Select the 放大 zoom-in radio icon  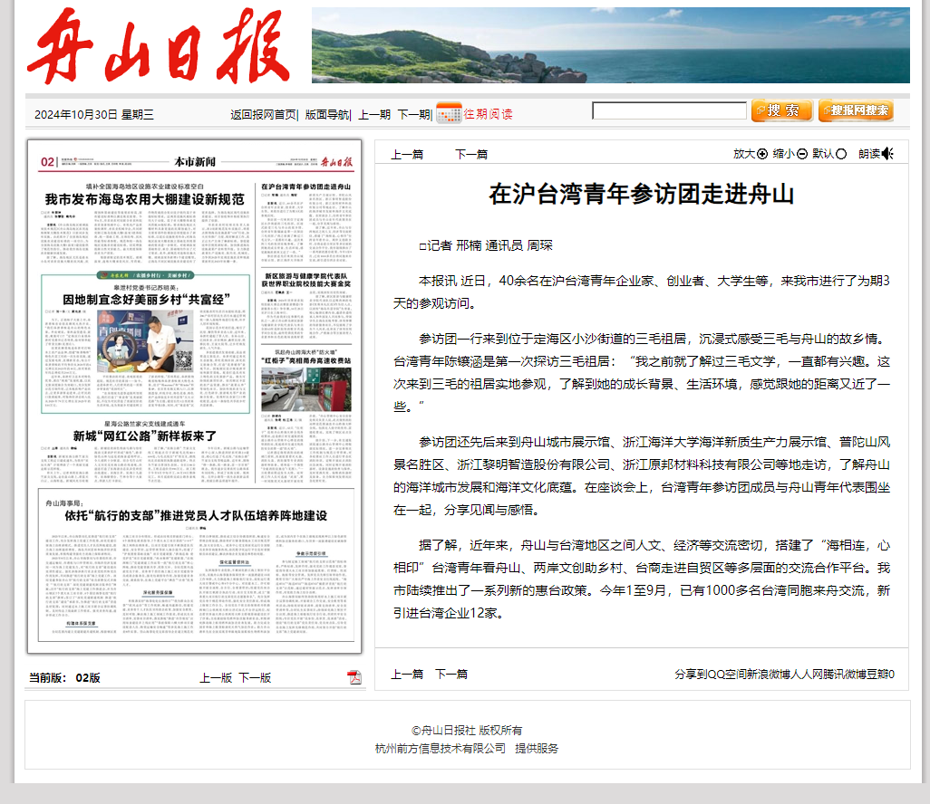[762, 154]
